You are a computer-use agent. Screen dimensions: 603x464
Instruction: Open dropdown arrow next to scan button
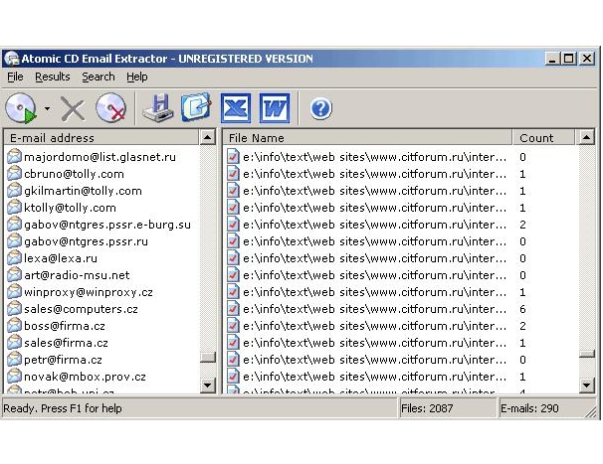pyautogui.click(x=47, y=108)
